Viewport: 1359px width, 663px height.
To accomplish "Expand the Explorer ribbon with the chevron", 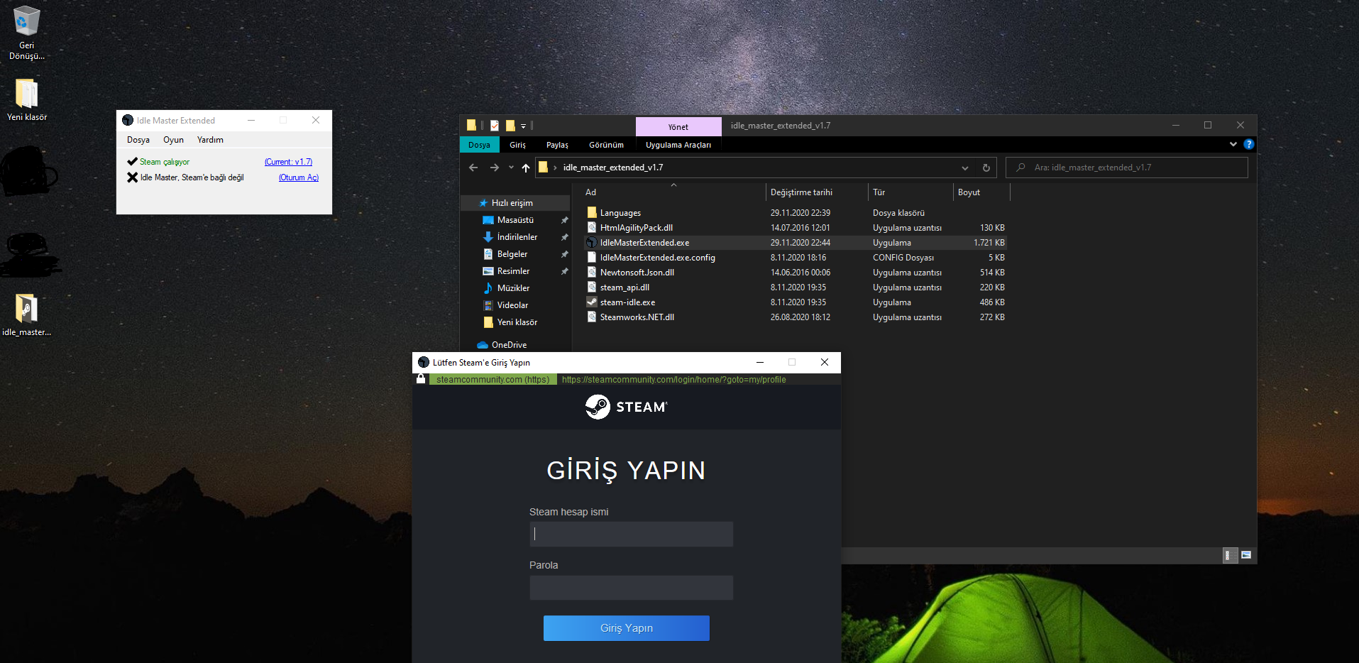I will point(1233,144).
